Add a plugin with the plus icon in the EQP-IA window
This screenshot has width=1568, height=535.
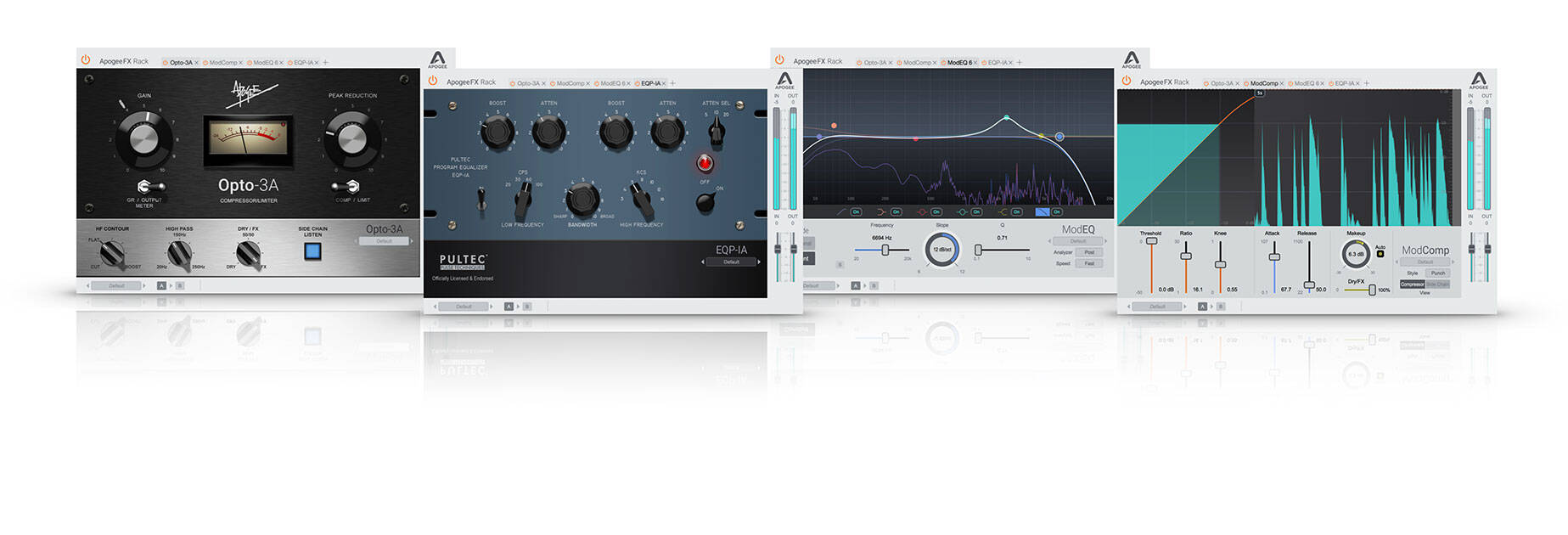672,83
